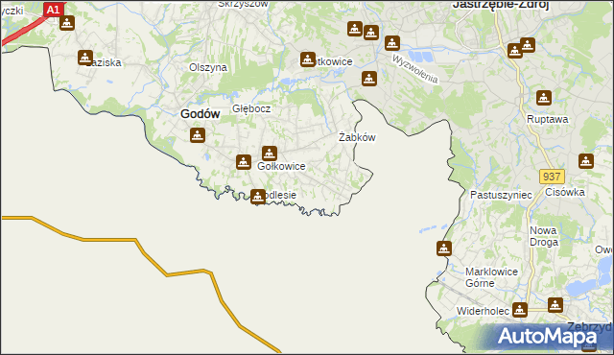Open the POI icon next to Widerholec label
Viewport: 614px width, 355px height.
point(520,310)
